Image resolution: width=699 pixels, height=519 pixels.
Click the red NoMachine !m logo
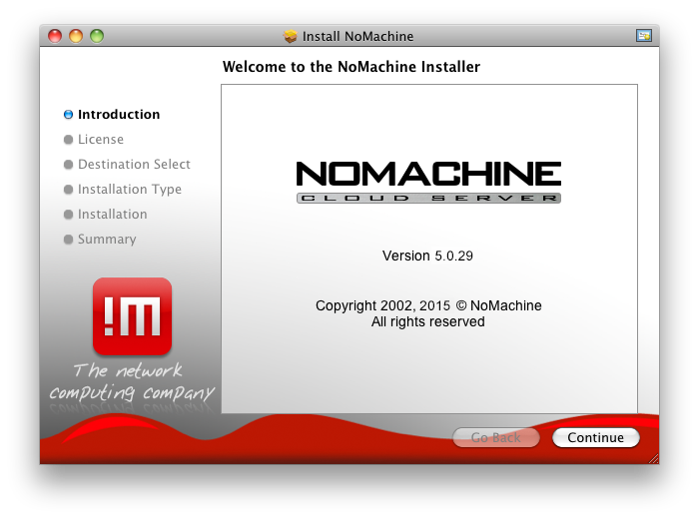[133, 316]
